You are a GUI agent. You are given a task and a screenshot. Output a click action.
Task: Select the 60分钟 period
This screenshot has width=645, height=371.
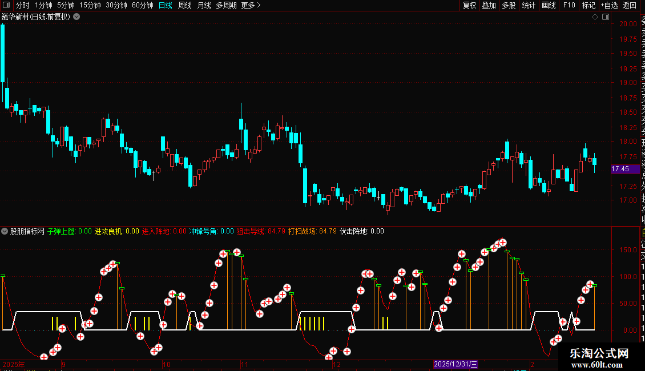pyautogui.click(x=142, y=5)
